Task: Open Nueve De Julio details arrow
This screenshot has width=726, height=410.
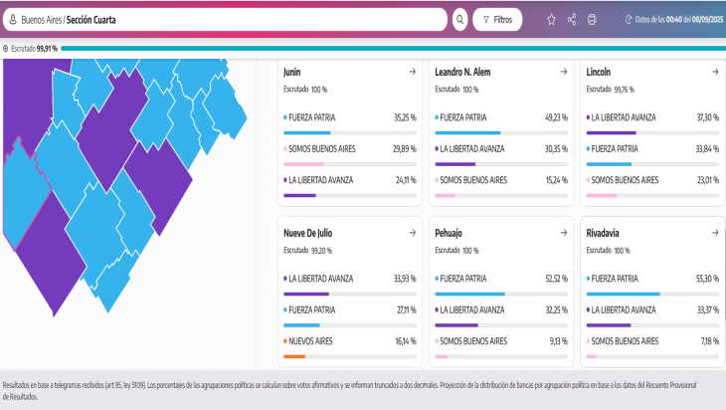Action: point(413,233)
